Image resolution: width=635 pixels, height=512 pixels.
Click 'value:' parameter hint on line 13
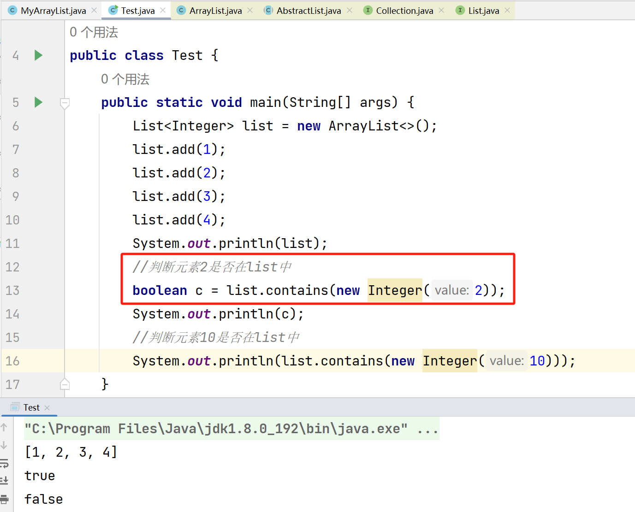click(452, 290)
